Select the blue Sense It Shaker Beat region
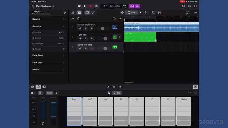228x128 pixels. tap(162, 27)
